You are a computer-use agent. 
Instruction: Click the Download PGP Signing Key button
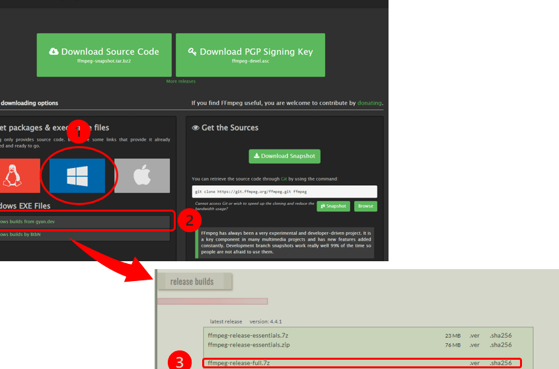250,55
